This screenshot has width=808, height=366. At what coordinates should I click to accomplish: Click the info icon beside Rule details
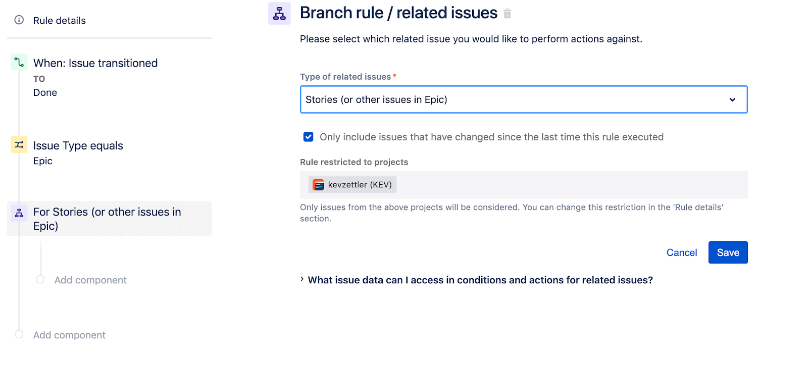pos(19,20)
